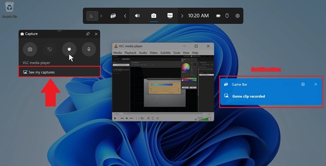Open the Audio widget from Game Bar

[137, 16]
